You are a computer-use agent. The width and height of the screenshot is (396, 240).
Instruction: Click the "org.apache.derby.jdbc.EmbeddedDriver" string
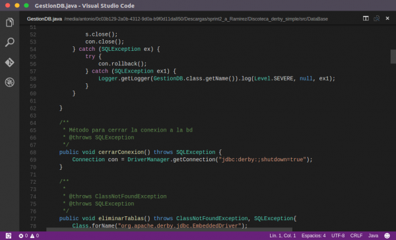tap(180, 226)
